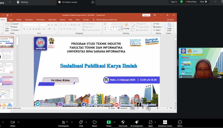This screenshot has height=128, width=223.
Task: Open the Layout dropdown in Slides group
Action: click(x=15, y=24)
